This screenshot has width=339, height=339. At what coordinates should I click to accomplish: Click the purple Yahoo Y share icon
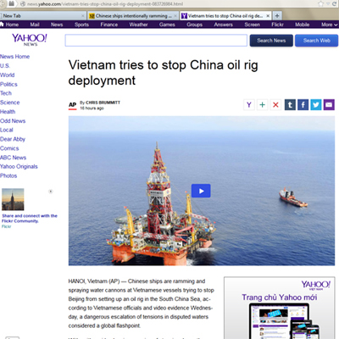[x=249, y=105]
